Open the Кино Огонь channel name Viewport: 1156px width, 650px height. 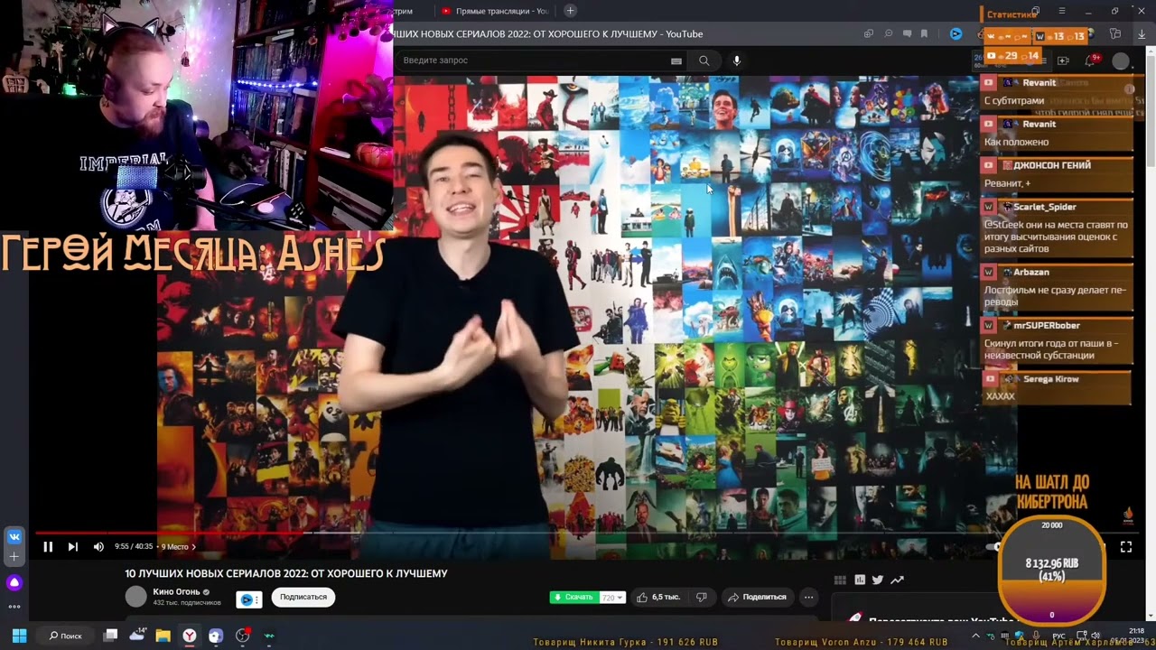pyautogui.click(x=176, y=591)
